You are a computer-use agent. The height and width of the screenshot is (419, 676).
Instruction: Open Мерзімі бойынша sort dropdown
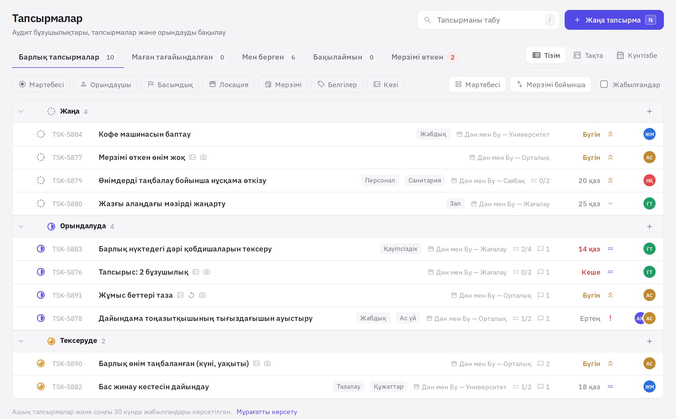click(x=551, y=85)
